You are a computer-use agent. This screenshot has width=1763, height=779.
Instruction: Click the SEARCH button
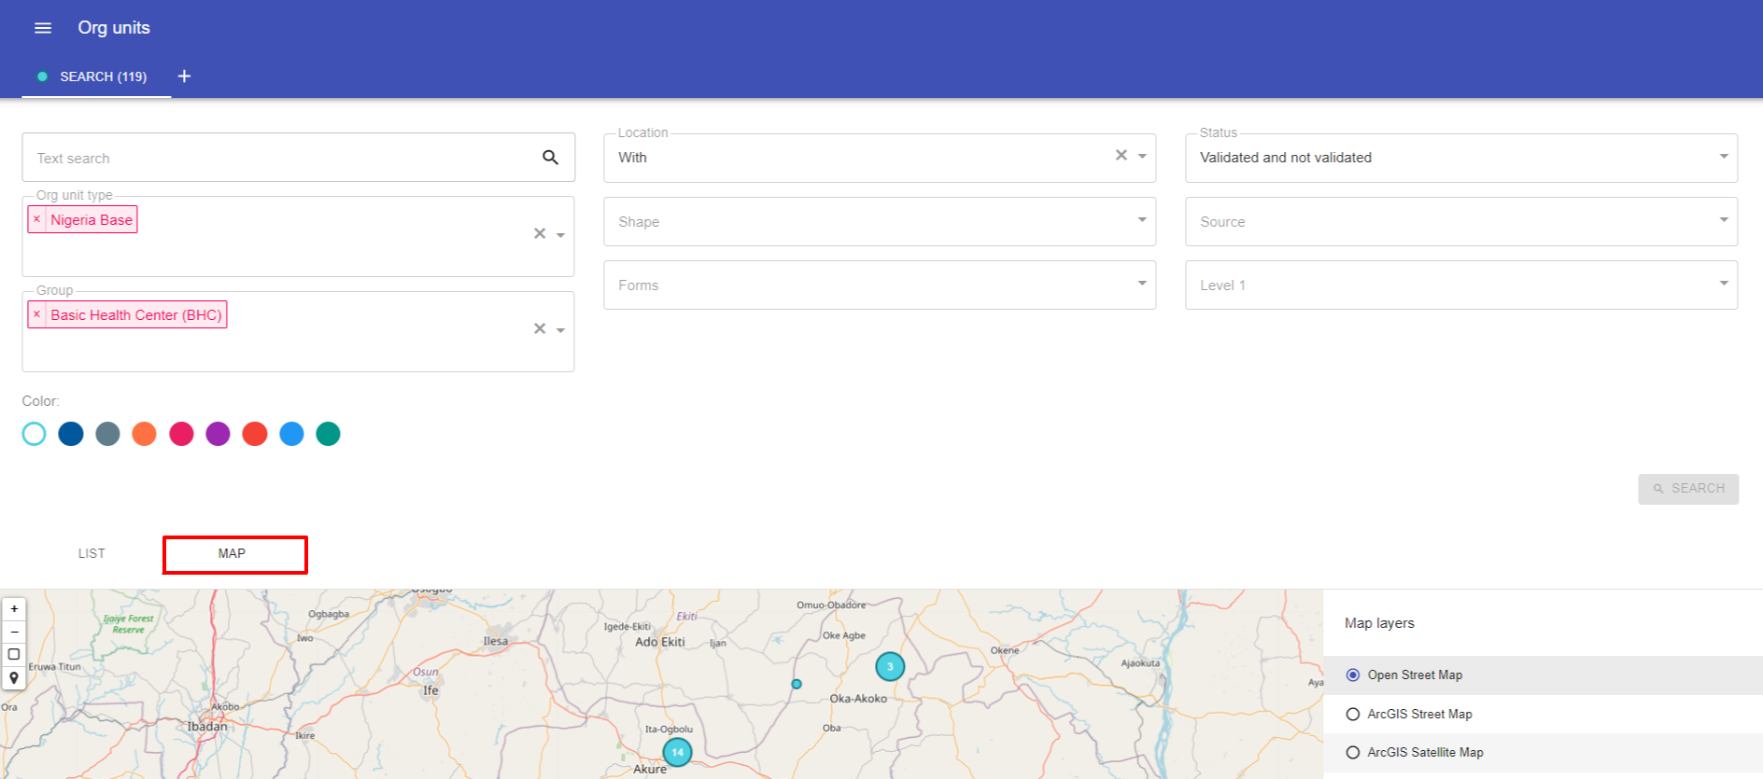tap(1688, 489)
